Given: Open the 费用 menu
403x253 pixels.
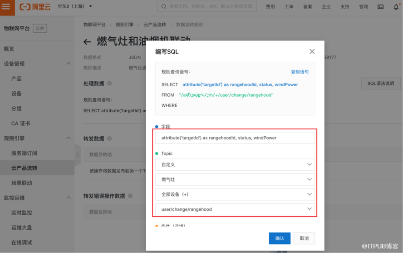Looking at the screenshot, I should (270, 7).
